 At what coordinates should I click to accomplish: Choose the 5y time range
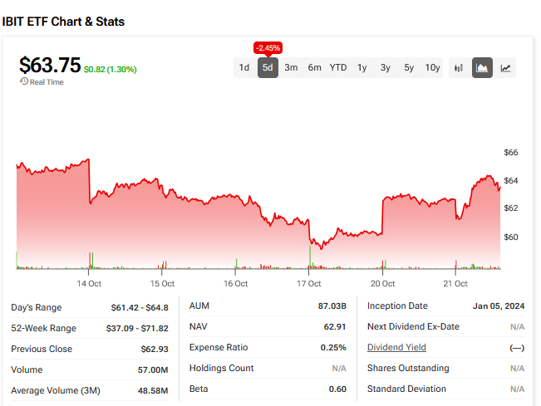(409, 68)
